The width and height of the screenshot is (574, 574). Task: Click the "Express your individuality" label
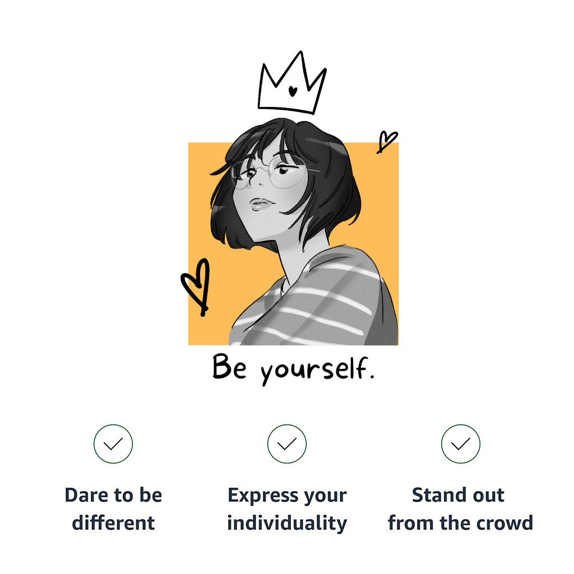pos(287,509)
